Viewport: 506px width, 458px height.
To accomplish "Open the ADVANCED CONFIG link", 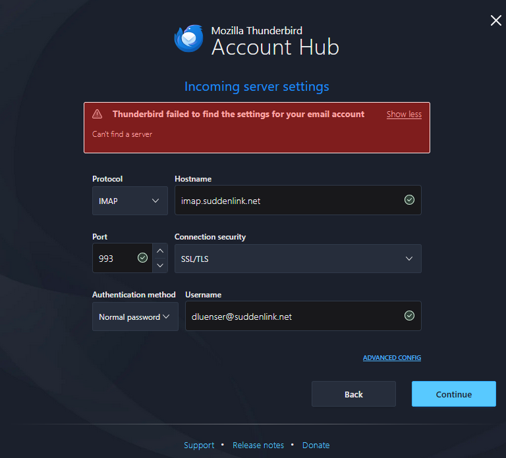I will point(392,358).
